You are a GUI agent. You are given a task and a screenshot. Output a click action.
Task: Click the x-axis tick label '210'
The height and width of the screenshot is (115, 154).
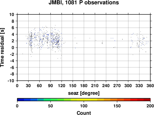point(95,86)
